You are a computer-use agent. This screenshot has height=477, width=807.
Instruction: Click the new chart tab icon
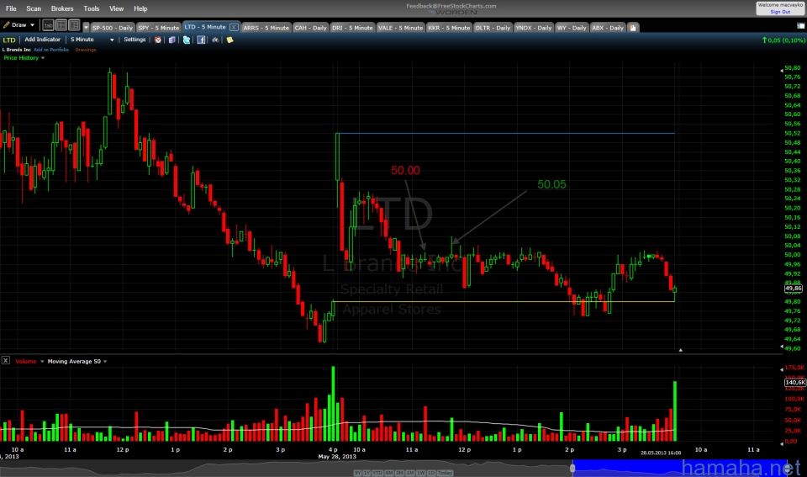pyautogui.click(x=633, y=28)
